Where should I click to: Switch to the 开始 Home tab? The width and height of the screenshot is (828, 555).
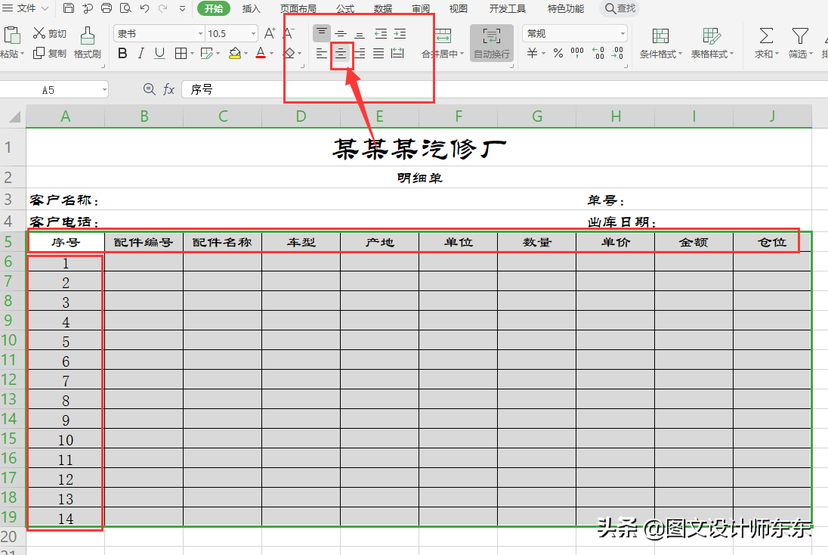point(213,8)
